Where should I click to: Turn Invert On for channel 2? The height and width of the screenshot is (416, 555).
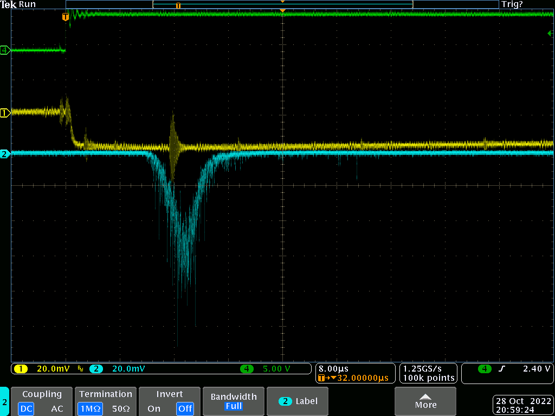pyautogui.click(x=154, y=408)
